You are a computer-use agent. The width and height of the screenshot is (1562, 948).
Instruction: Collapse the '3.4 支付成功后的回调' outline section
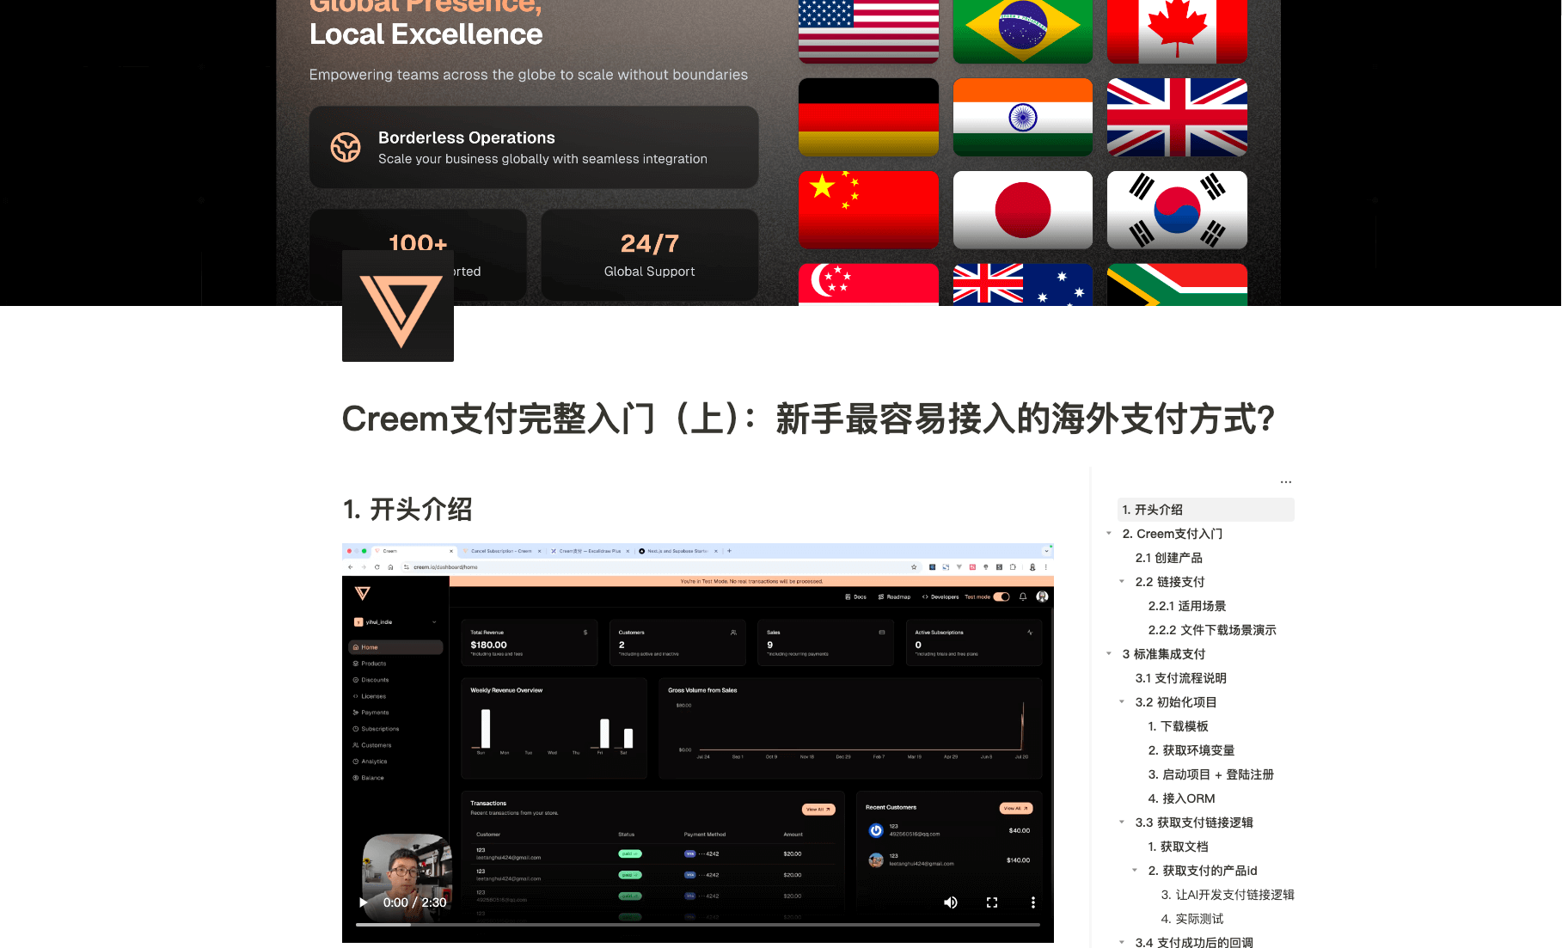pos(1122,942)
